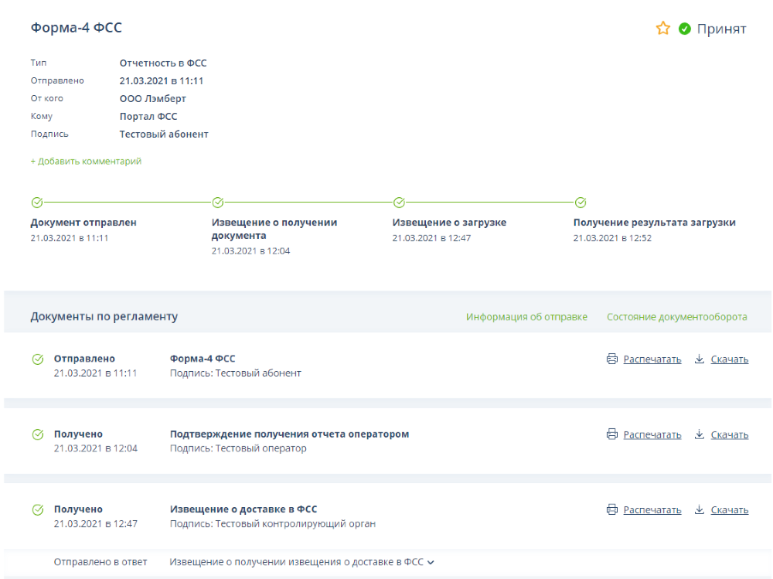Click Распечатать for Подтверждение получения отчета оператором
The width and height of the screenshot is (773, 579).
pos(652,435)
